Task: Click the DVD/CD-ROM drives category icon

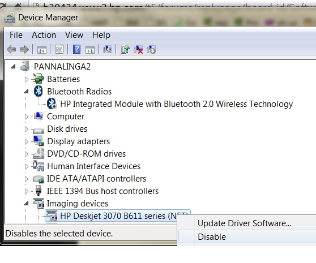Action: [x=39, y=153]
